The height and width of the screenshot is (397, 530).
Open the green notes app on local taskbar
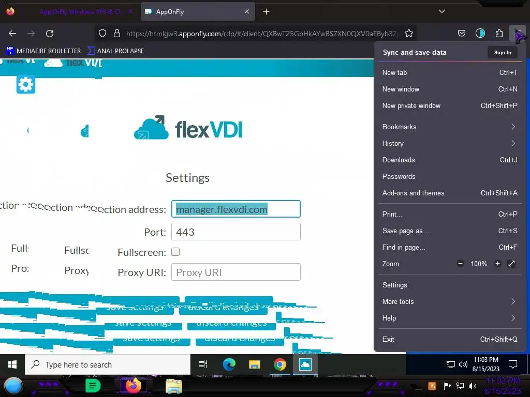click(x=93, y=386)
